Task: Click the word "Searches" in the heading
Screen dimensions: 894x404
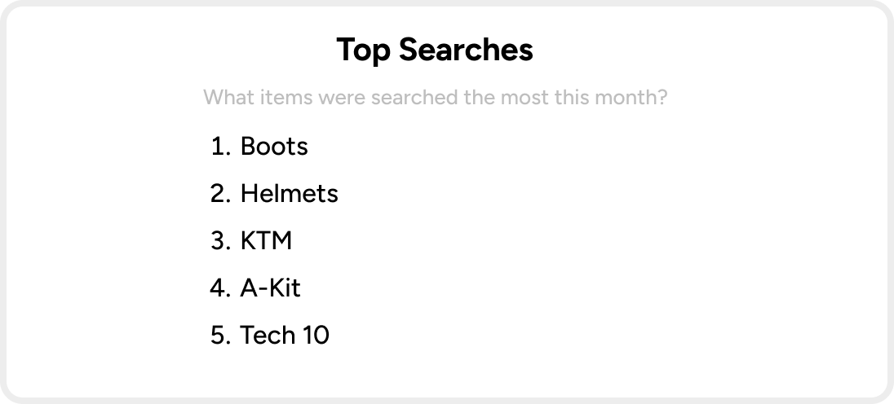Action: pyautogui.click(x=466, y=50)
